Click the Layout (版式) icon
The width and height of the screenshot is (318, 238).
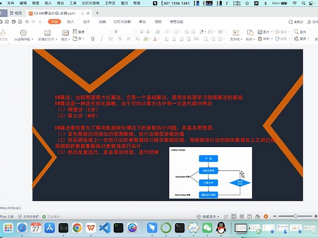click(x=65, y=33)
